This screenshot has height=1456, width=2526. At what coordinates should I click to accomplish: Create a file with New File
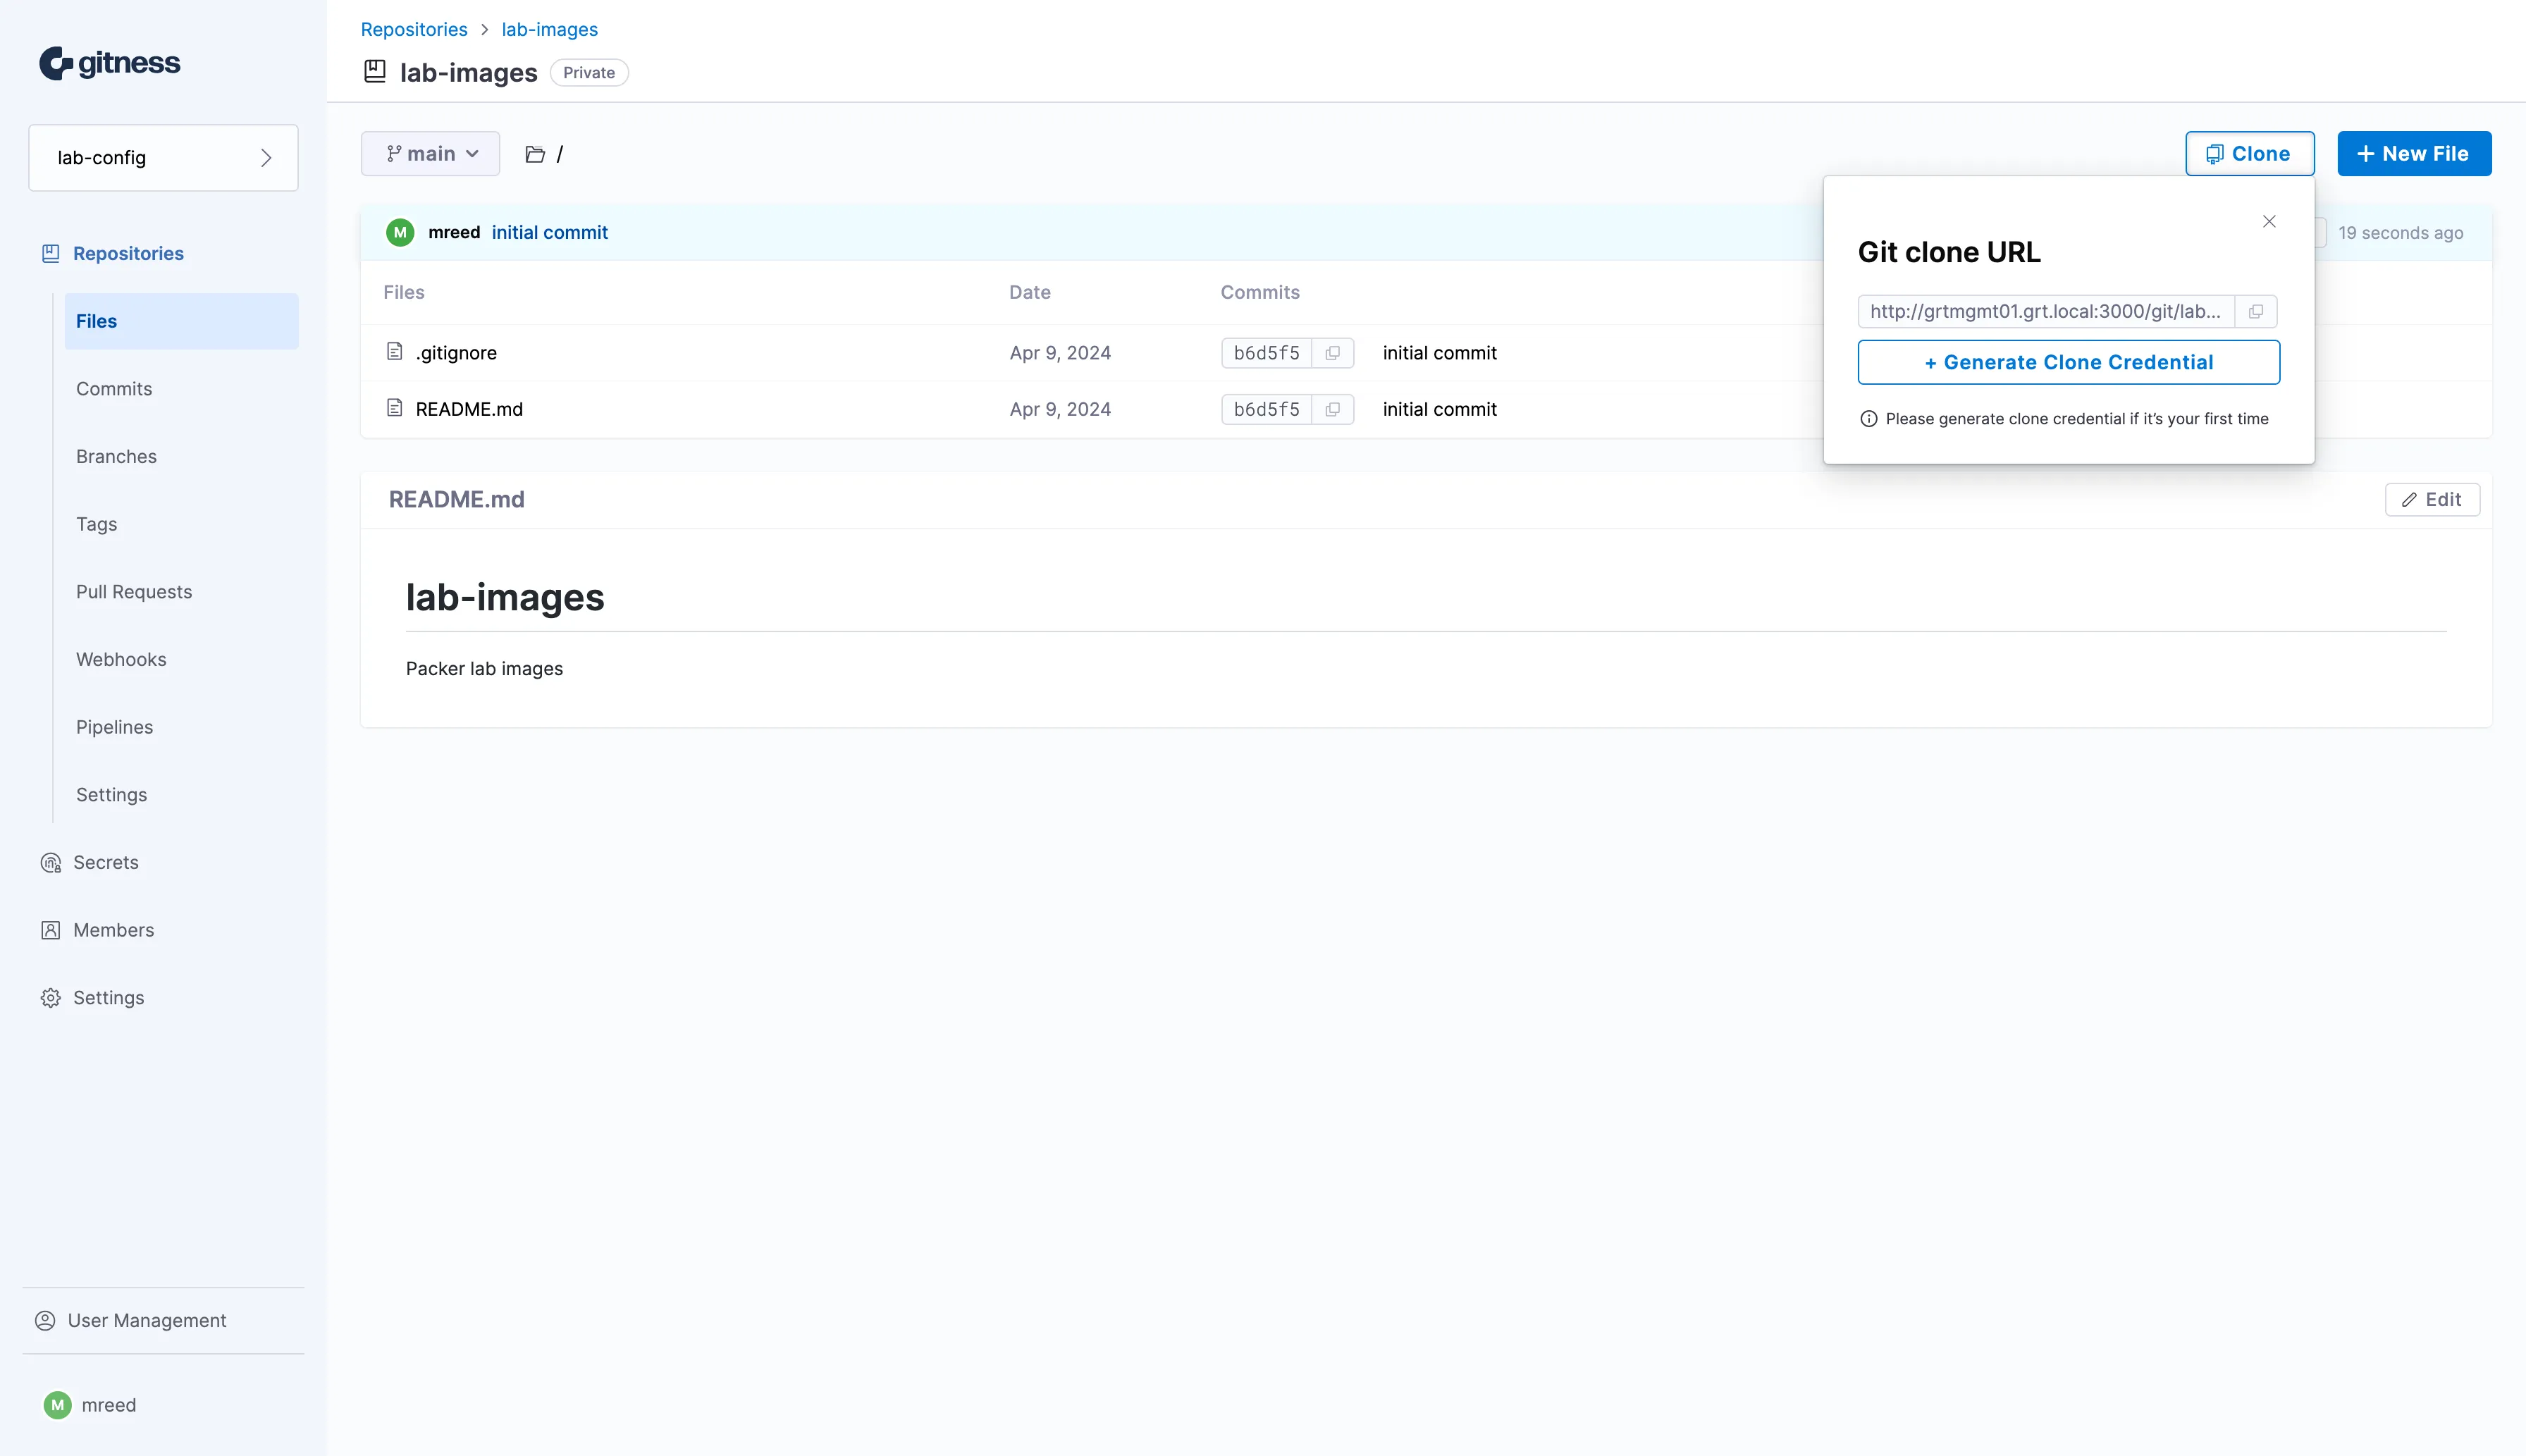pos(2414,154)
